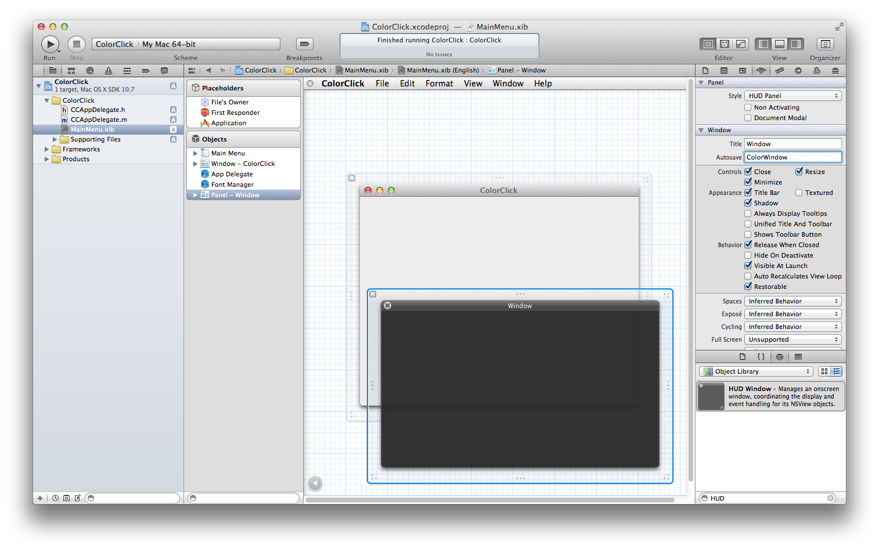The height and width of the screenshot is (550, 879).
Task: Enable the Textured appearance checkbox
Action: [799, 193]
